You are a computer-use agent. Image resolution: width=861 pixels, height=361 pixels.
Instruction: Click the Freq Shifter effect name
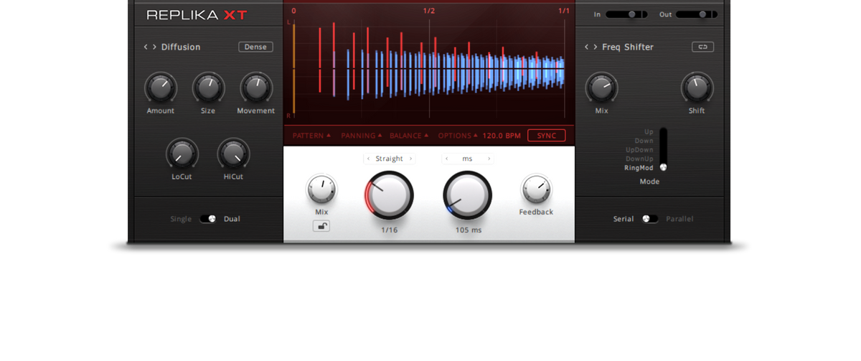[x=628, y=47]
